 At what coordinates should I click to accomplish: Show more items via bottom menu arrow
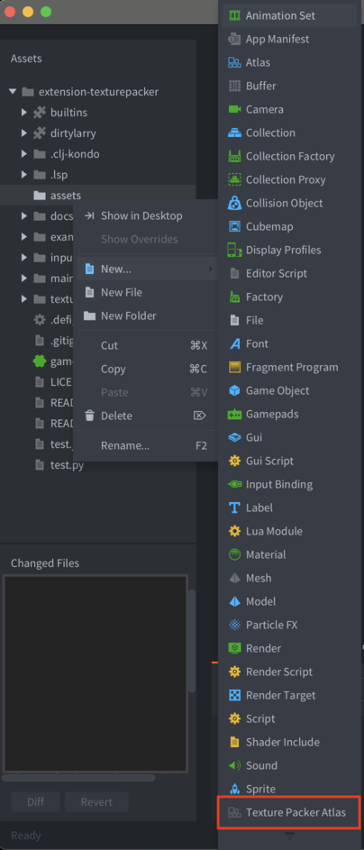click(x=289, y=836)
